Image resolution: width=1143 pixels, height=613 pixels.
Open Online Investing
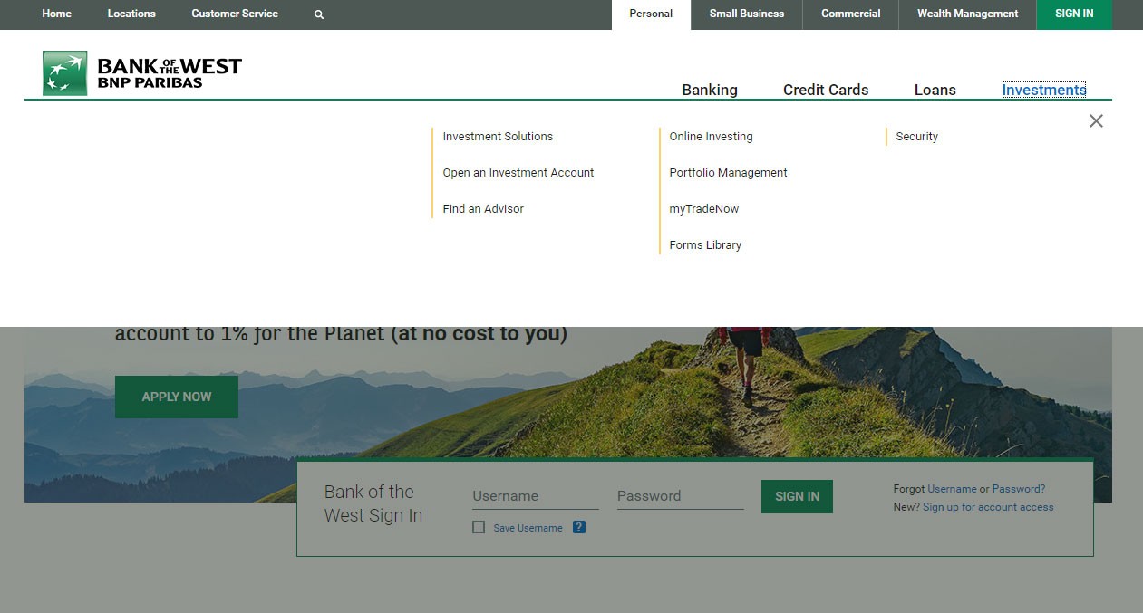click(x=711, y=137)
